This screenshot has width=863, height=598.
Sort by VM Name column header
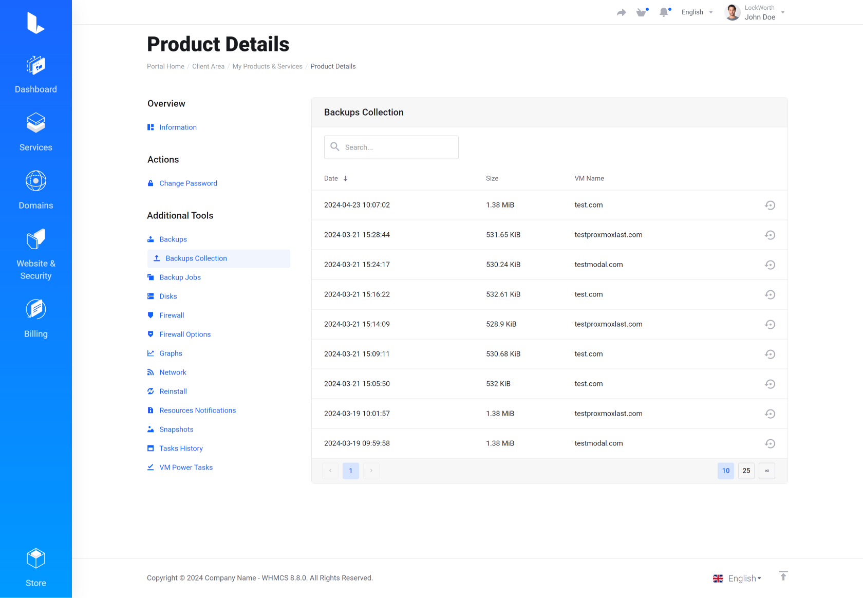click(589, 178)
